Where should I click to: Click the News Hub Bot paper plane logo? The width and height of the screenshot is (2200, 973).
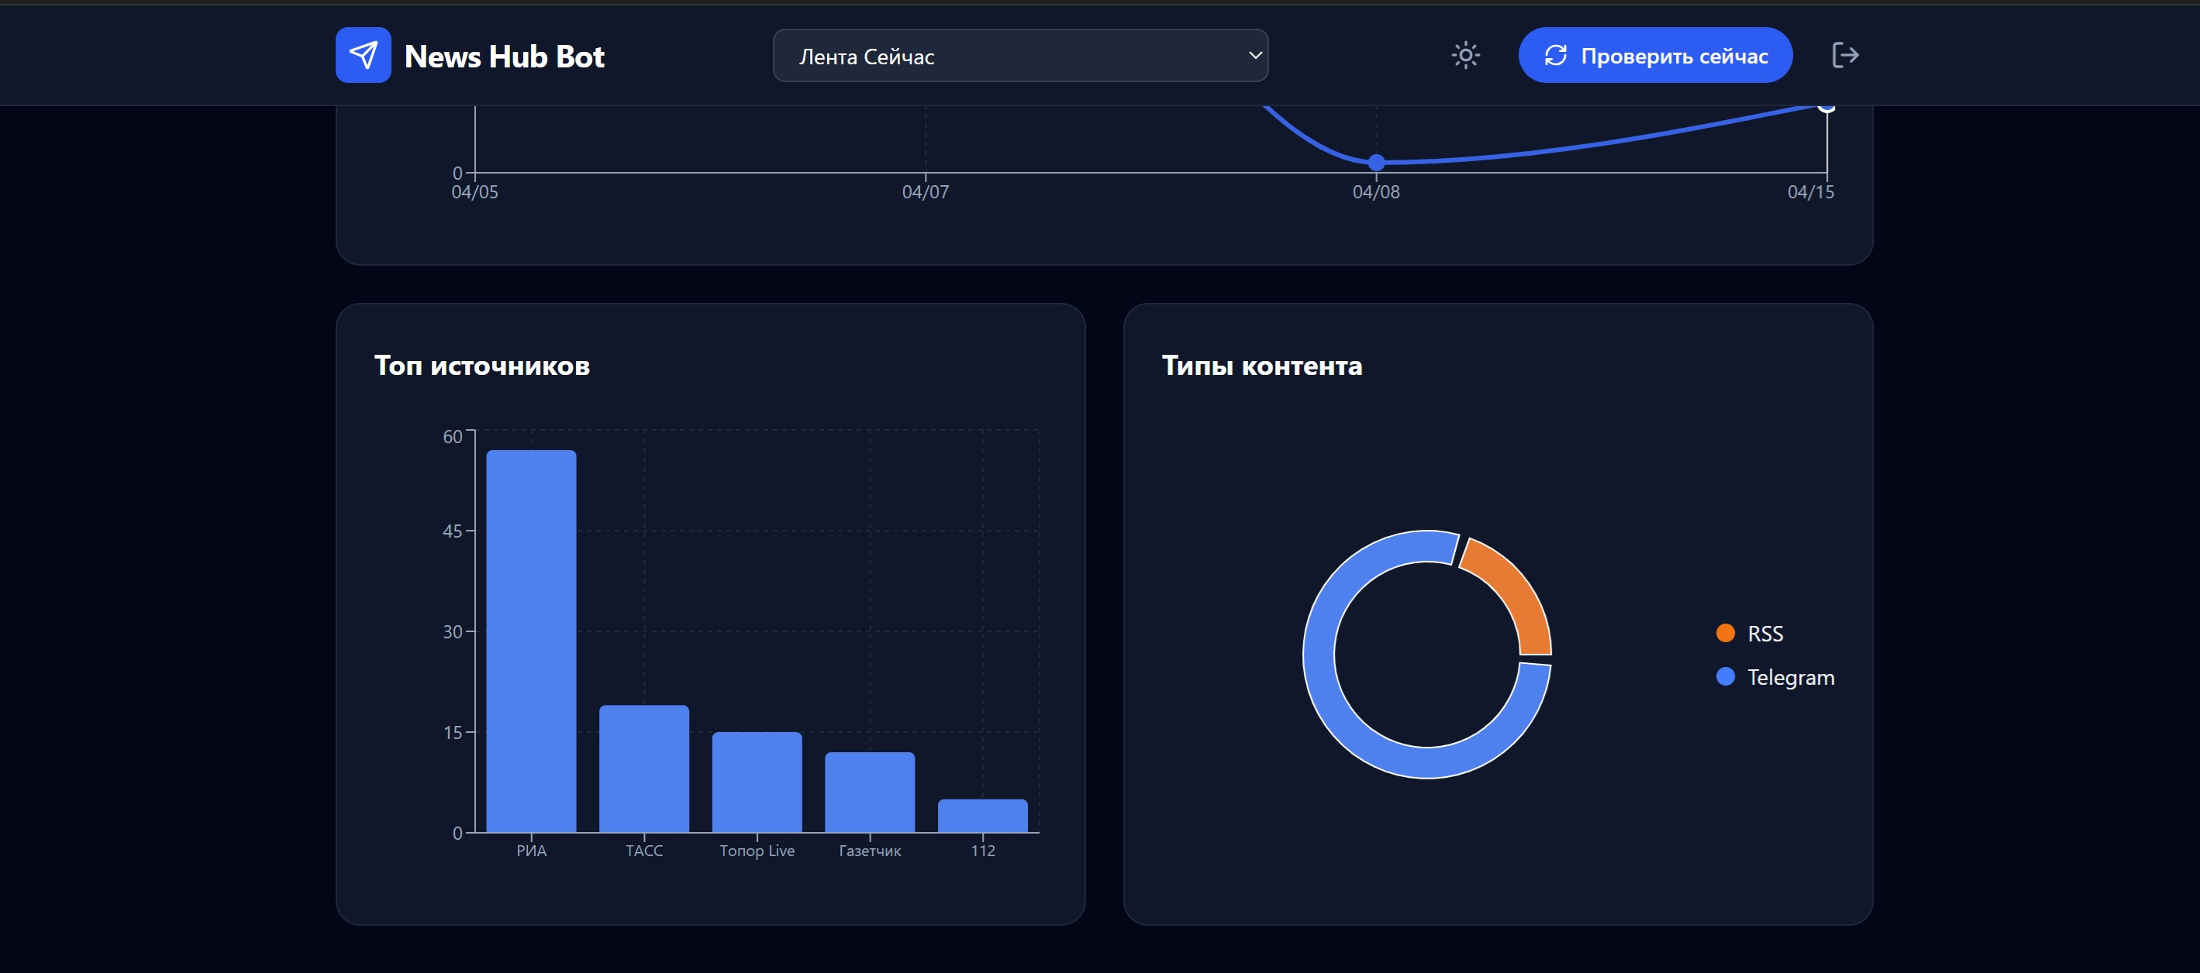pyautogui.click(x=363, y=56)
